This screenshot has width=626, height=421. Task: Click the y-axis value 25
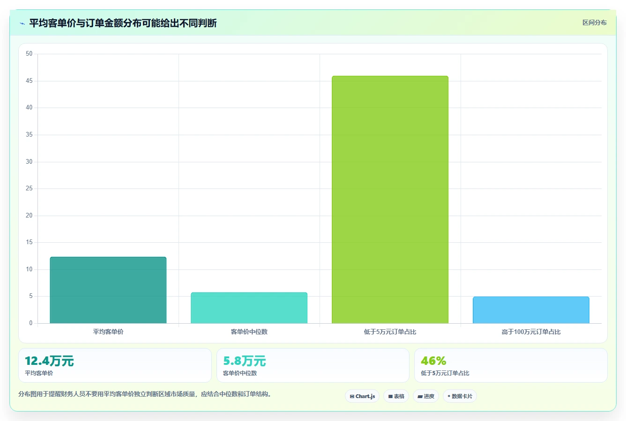(x=29, y=189)
